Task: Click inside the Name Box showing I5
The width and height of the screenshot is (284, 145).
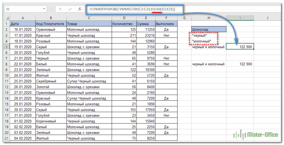Action: [x=23, y=9]
